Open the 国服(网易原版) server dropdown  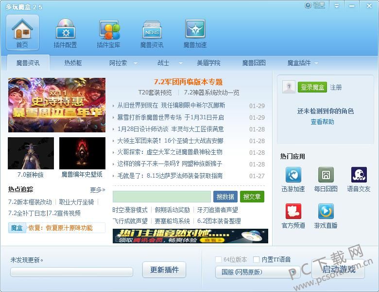tap(257, 272)
